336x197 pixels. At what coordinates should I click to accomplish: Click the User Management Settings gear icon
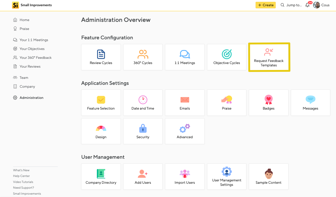click(227, 172)
